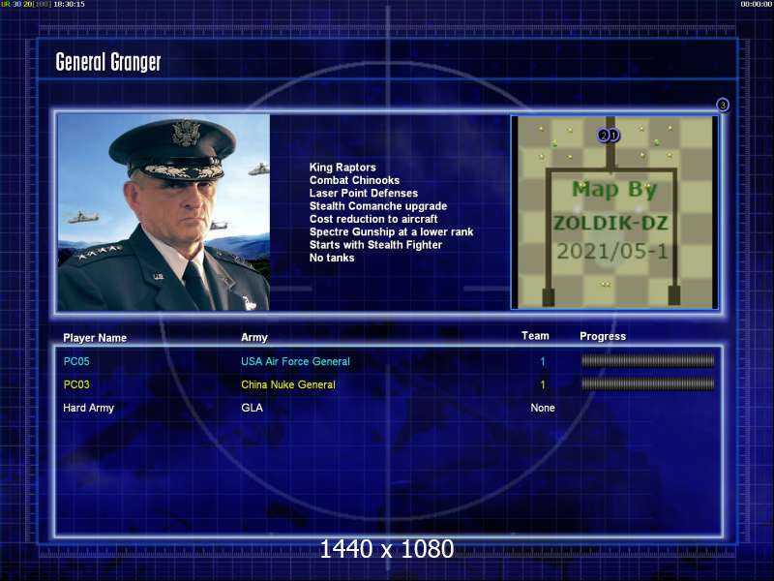This screenshot has width=774, height=581.
Task: Select the Player Name column header
Action: click(x=95, y=338)
